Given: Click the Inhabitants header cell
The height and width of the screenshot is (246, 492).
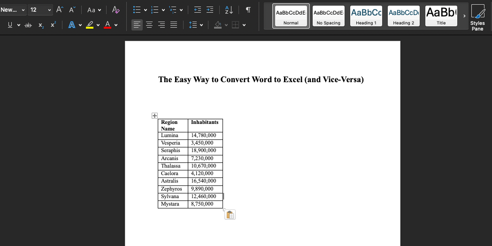Looking at the screenshot, I should coord(205,125).
